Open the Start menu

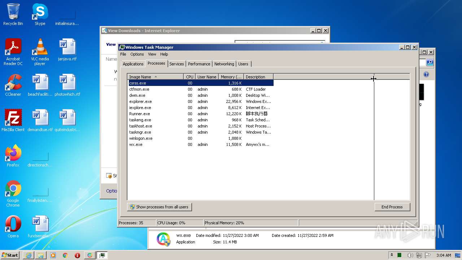(10, 255)
